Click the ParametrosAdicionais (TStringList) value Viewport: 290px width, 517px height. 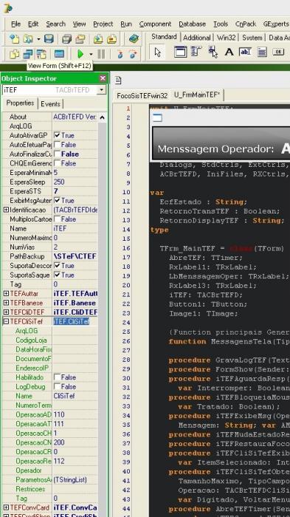[75, 480]
